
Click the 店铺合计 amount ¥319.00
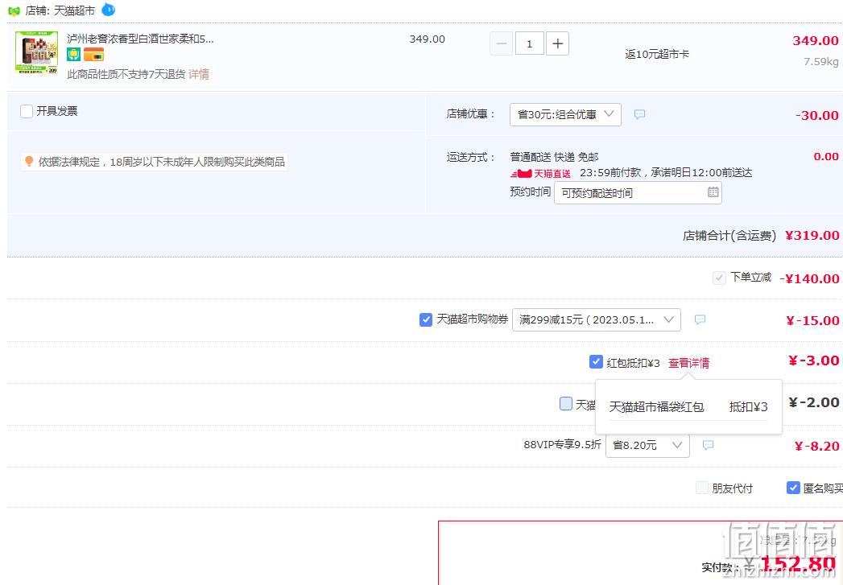[x=812, y=235]
